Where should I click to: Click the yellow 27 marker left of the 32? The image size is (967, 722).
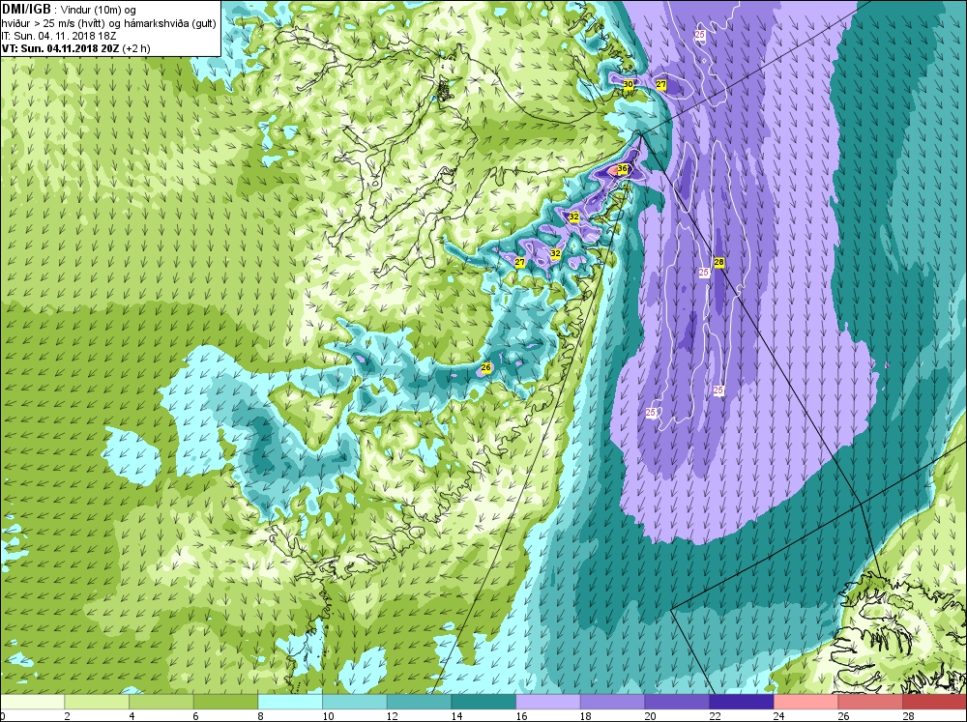520,263
